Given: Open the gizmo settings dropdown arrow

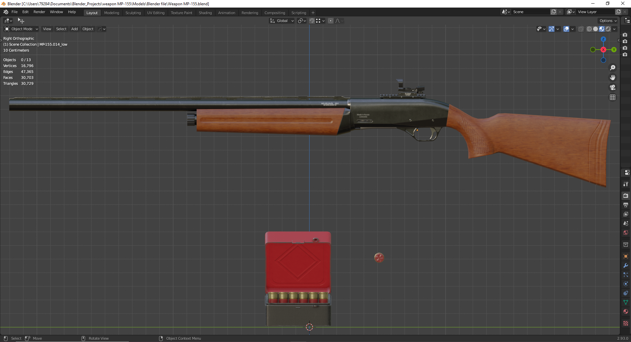Looking at the screenshot, I should [558, 29].
